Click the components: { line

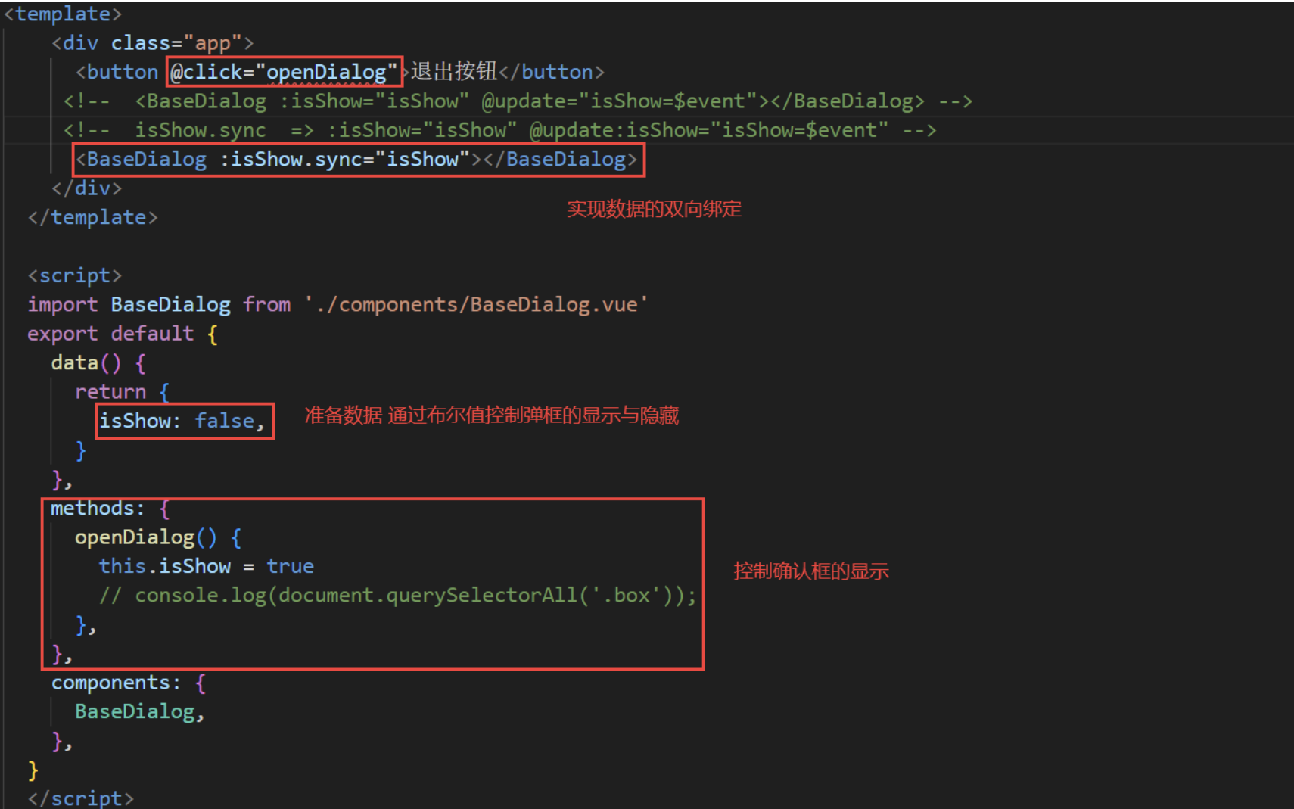coord(129,683)
